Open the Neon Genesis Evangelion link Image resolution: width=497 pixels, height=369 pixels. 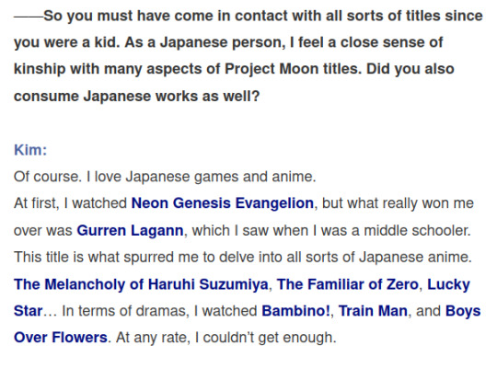222,203
